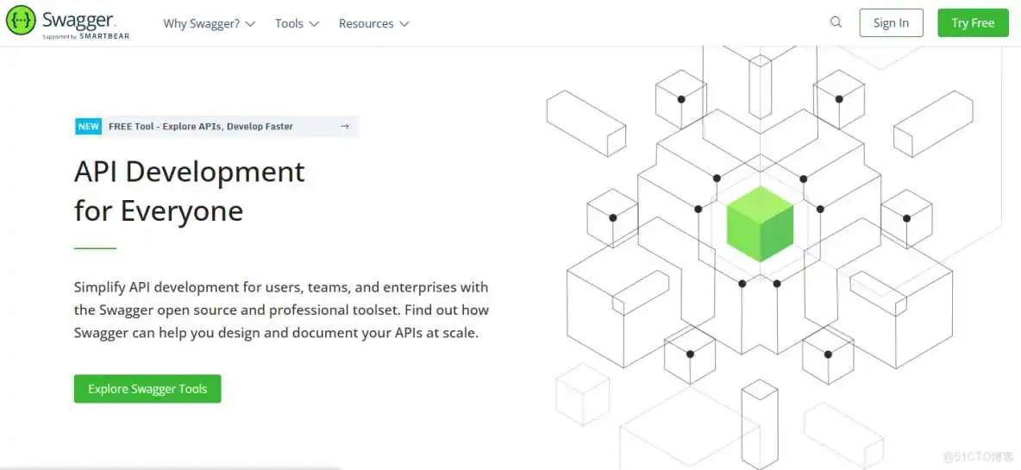Image resolution: width=1021 pixels, height=470 pixels.
Task: Click the Explore Swagger Tools button
Action: pyautogui.click(x=147, y=389)
